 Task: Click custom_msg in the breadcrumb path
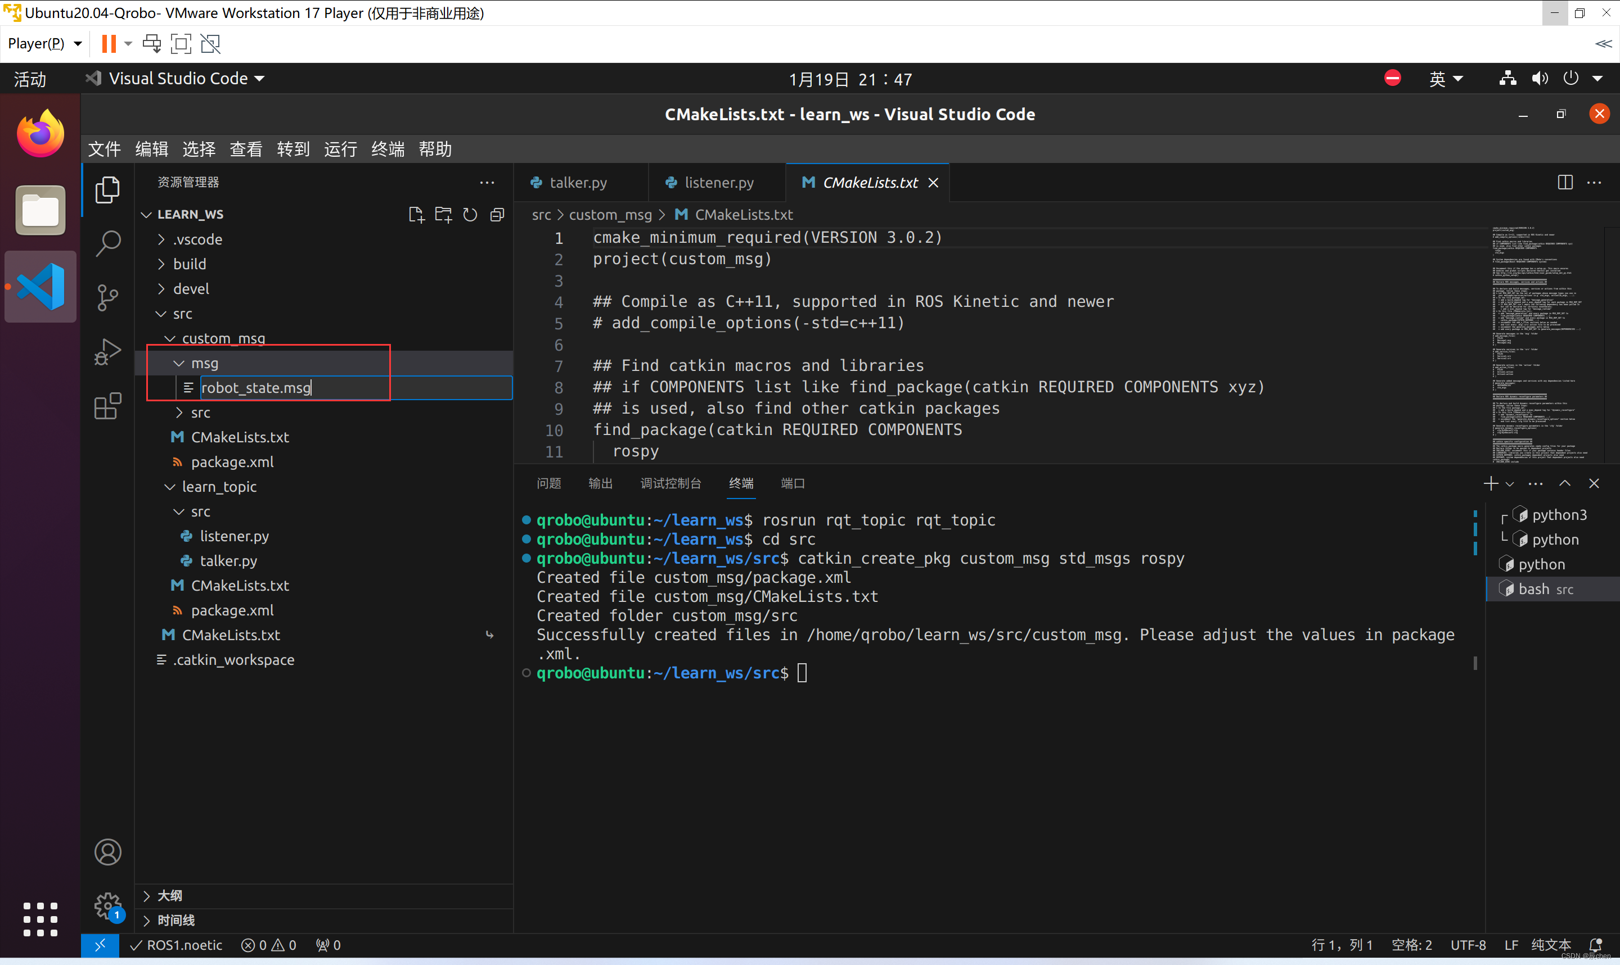[610, 215]
